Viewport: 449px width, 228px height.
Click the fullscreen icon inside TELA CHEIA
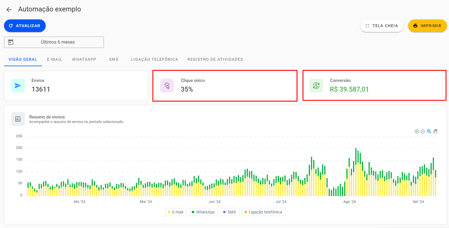coord(367,26)
